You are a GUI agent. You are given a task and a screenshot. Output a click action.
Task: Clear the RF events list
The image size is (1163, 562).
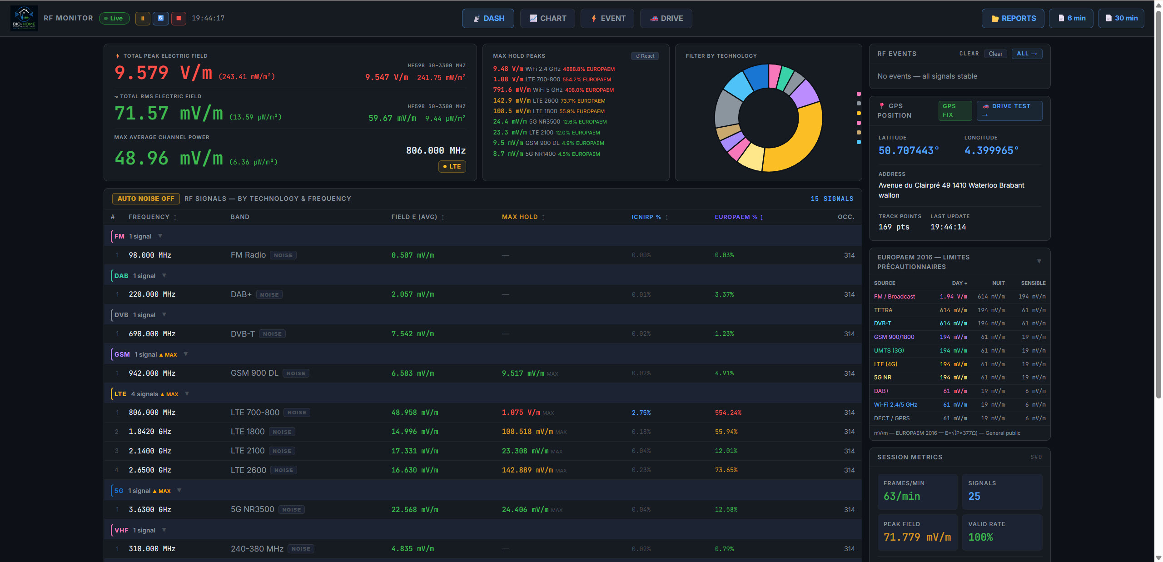[995, 54]
